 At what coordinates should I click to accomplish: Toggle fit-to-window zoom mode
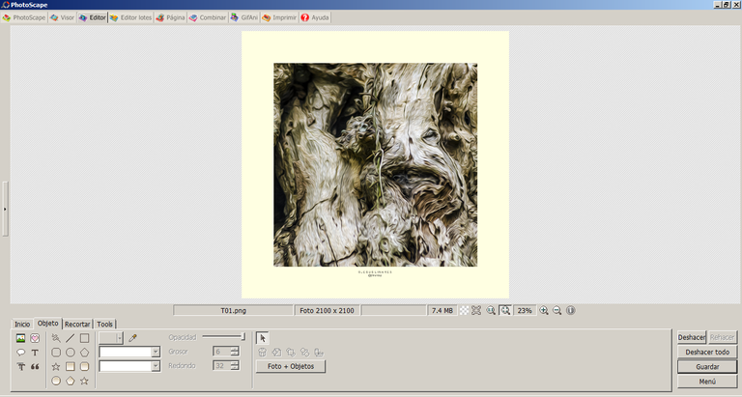(505, 310)
